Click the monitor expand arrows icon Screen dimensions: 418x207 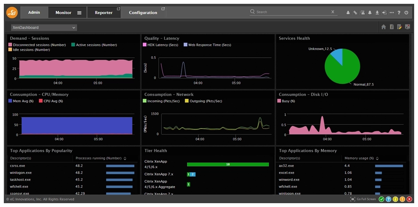(408, 27)
